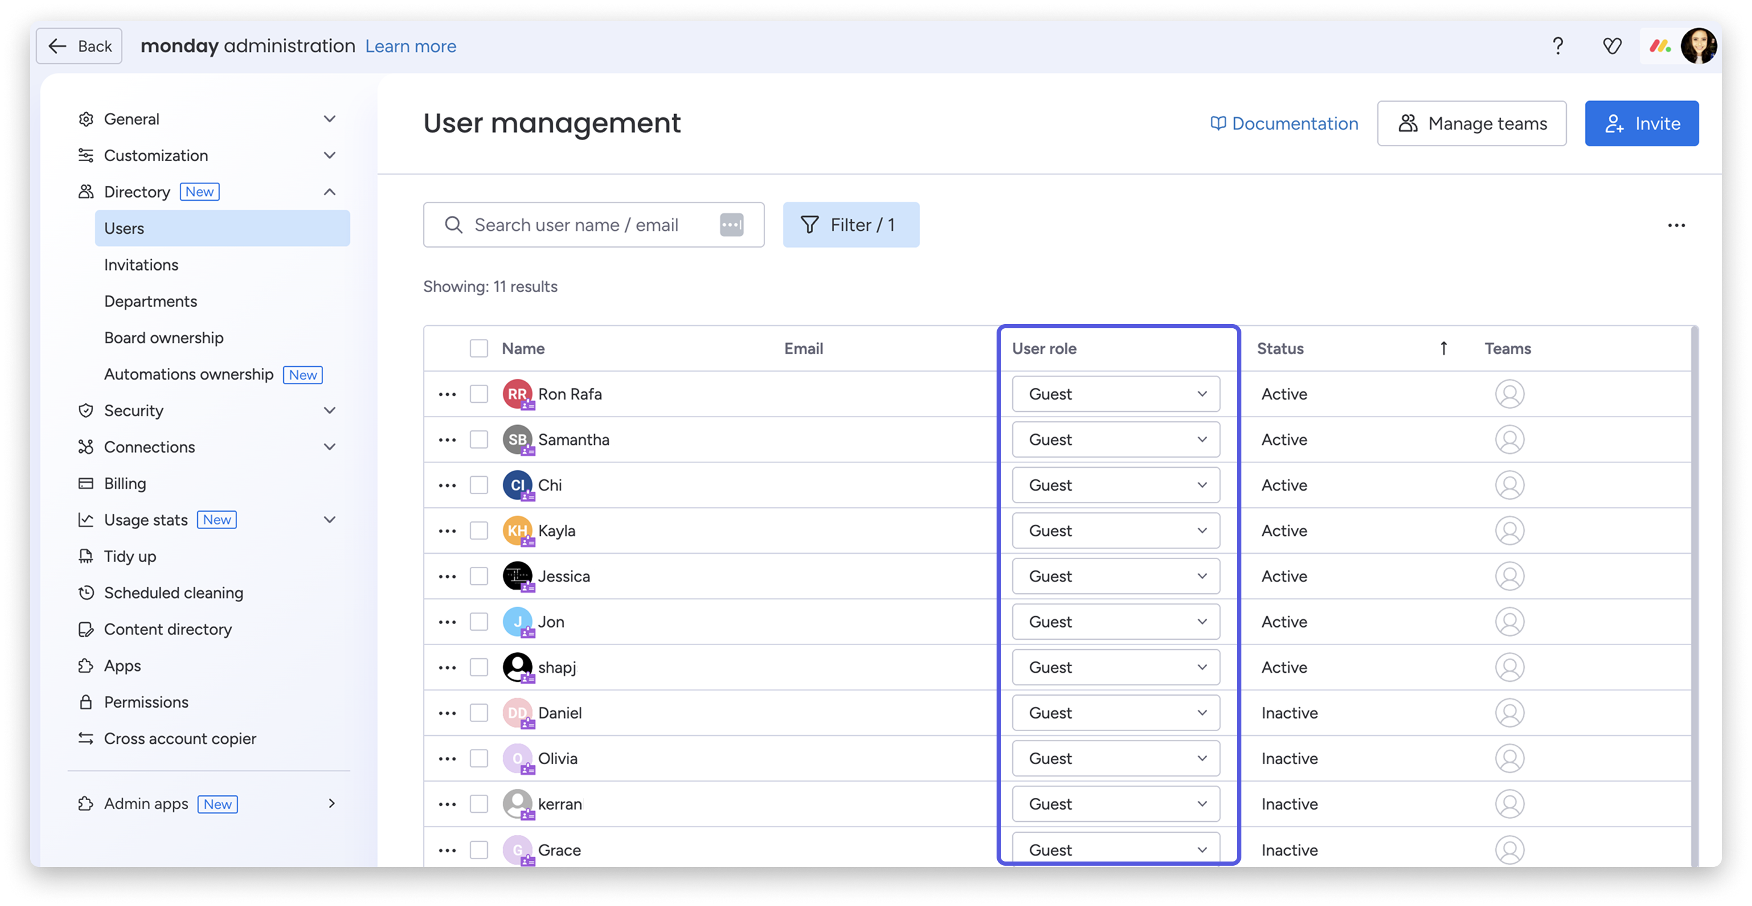Click the three-dot icon in search box
Viewport: 1752px width, 906px height.
pyautogui.click(x=731, y=225)
